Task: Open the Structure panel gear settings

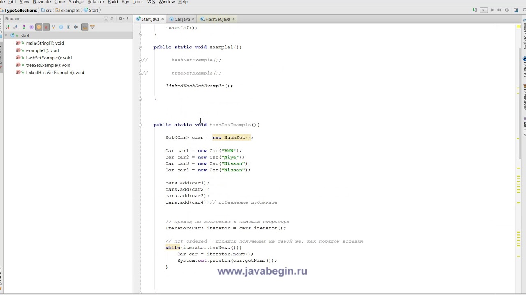Action: (x=121, y=18)
